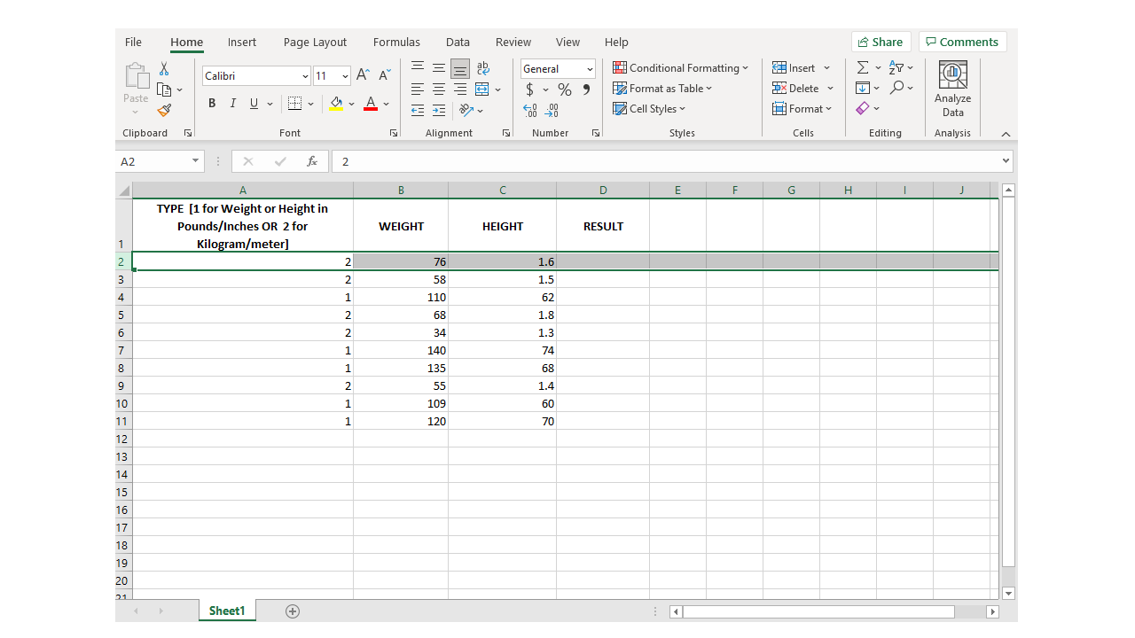Select the RESULT header cell D1
Image resolution: width=1135 pixels, height=638 pixels.
tap(603, 226)
